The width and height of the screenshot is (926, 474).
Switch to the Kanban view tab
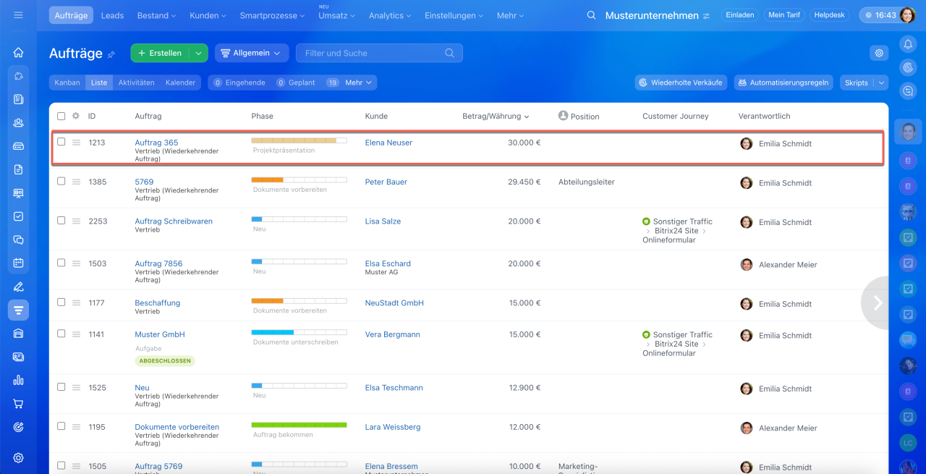67,82
